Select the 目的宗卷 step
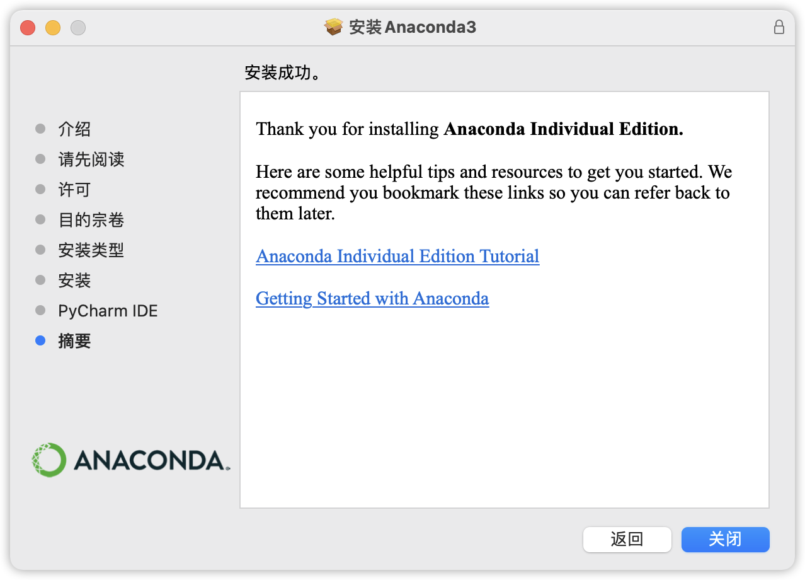The height and width of the screenshot is (580, 805). coord(91,220)
